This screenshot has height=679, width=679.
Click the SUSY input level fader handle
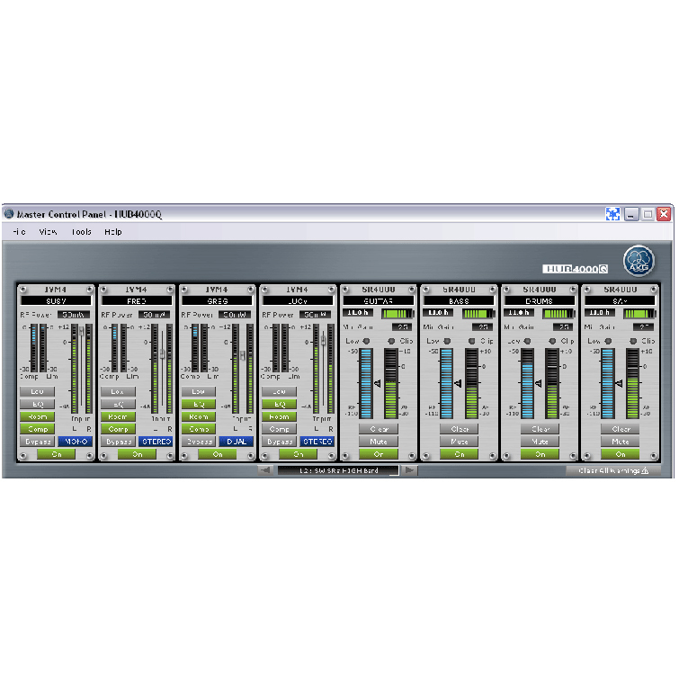pos(82,331)
